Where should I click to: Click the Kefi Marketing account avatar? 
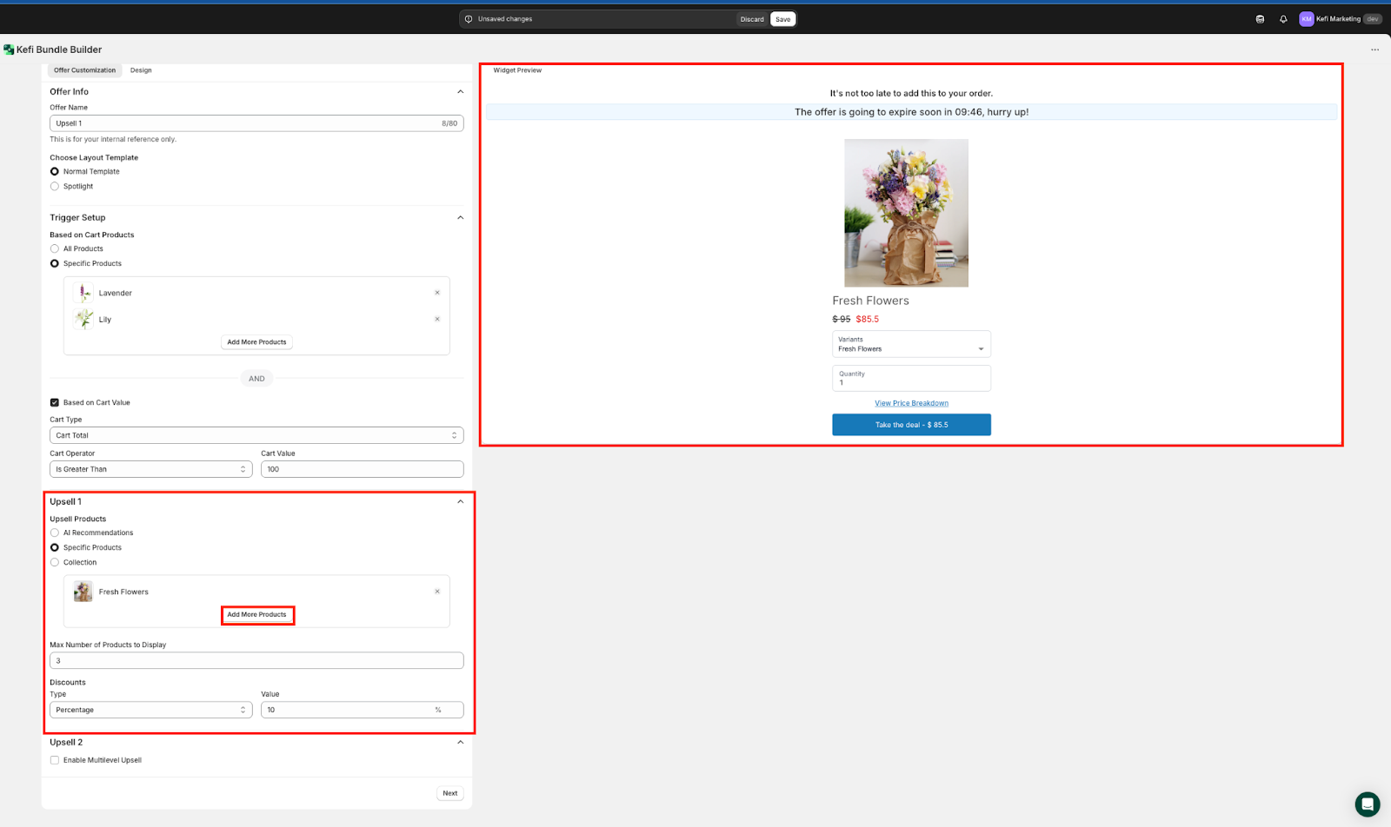point(1306,19)
